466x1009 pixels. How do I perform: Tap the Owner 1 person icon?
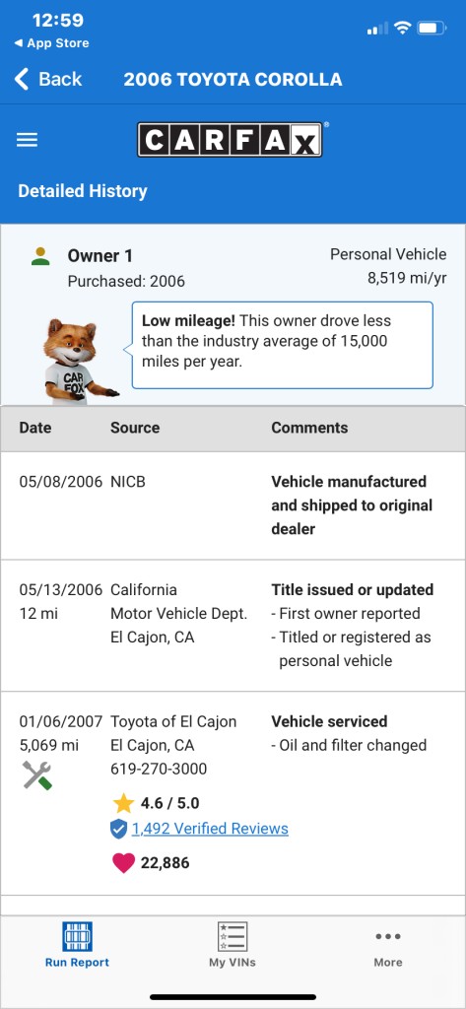coord(40,257)
